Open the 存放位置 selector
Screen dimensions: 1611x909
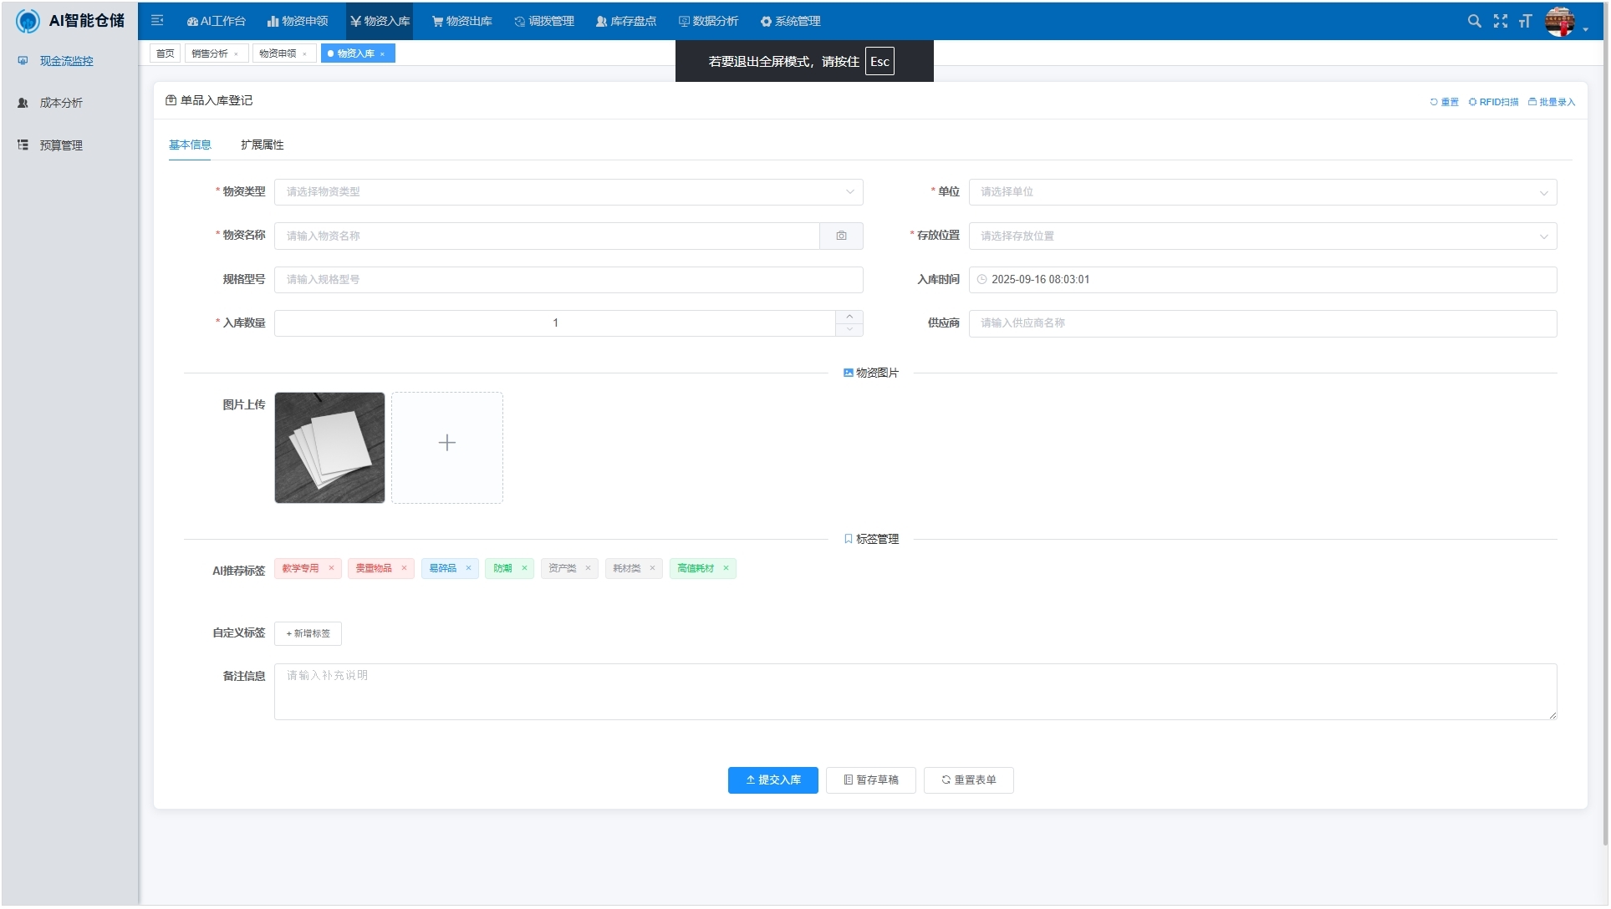click(1262, 236)
